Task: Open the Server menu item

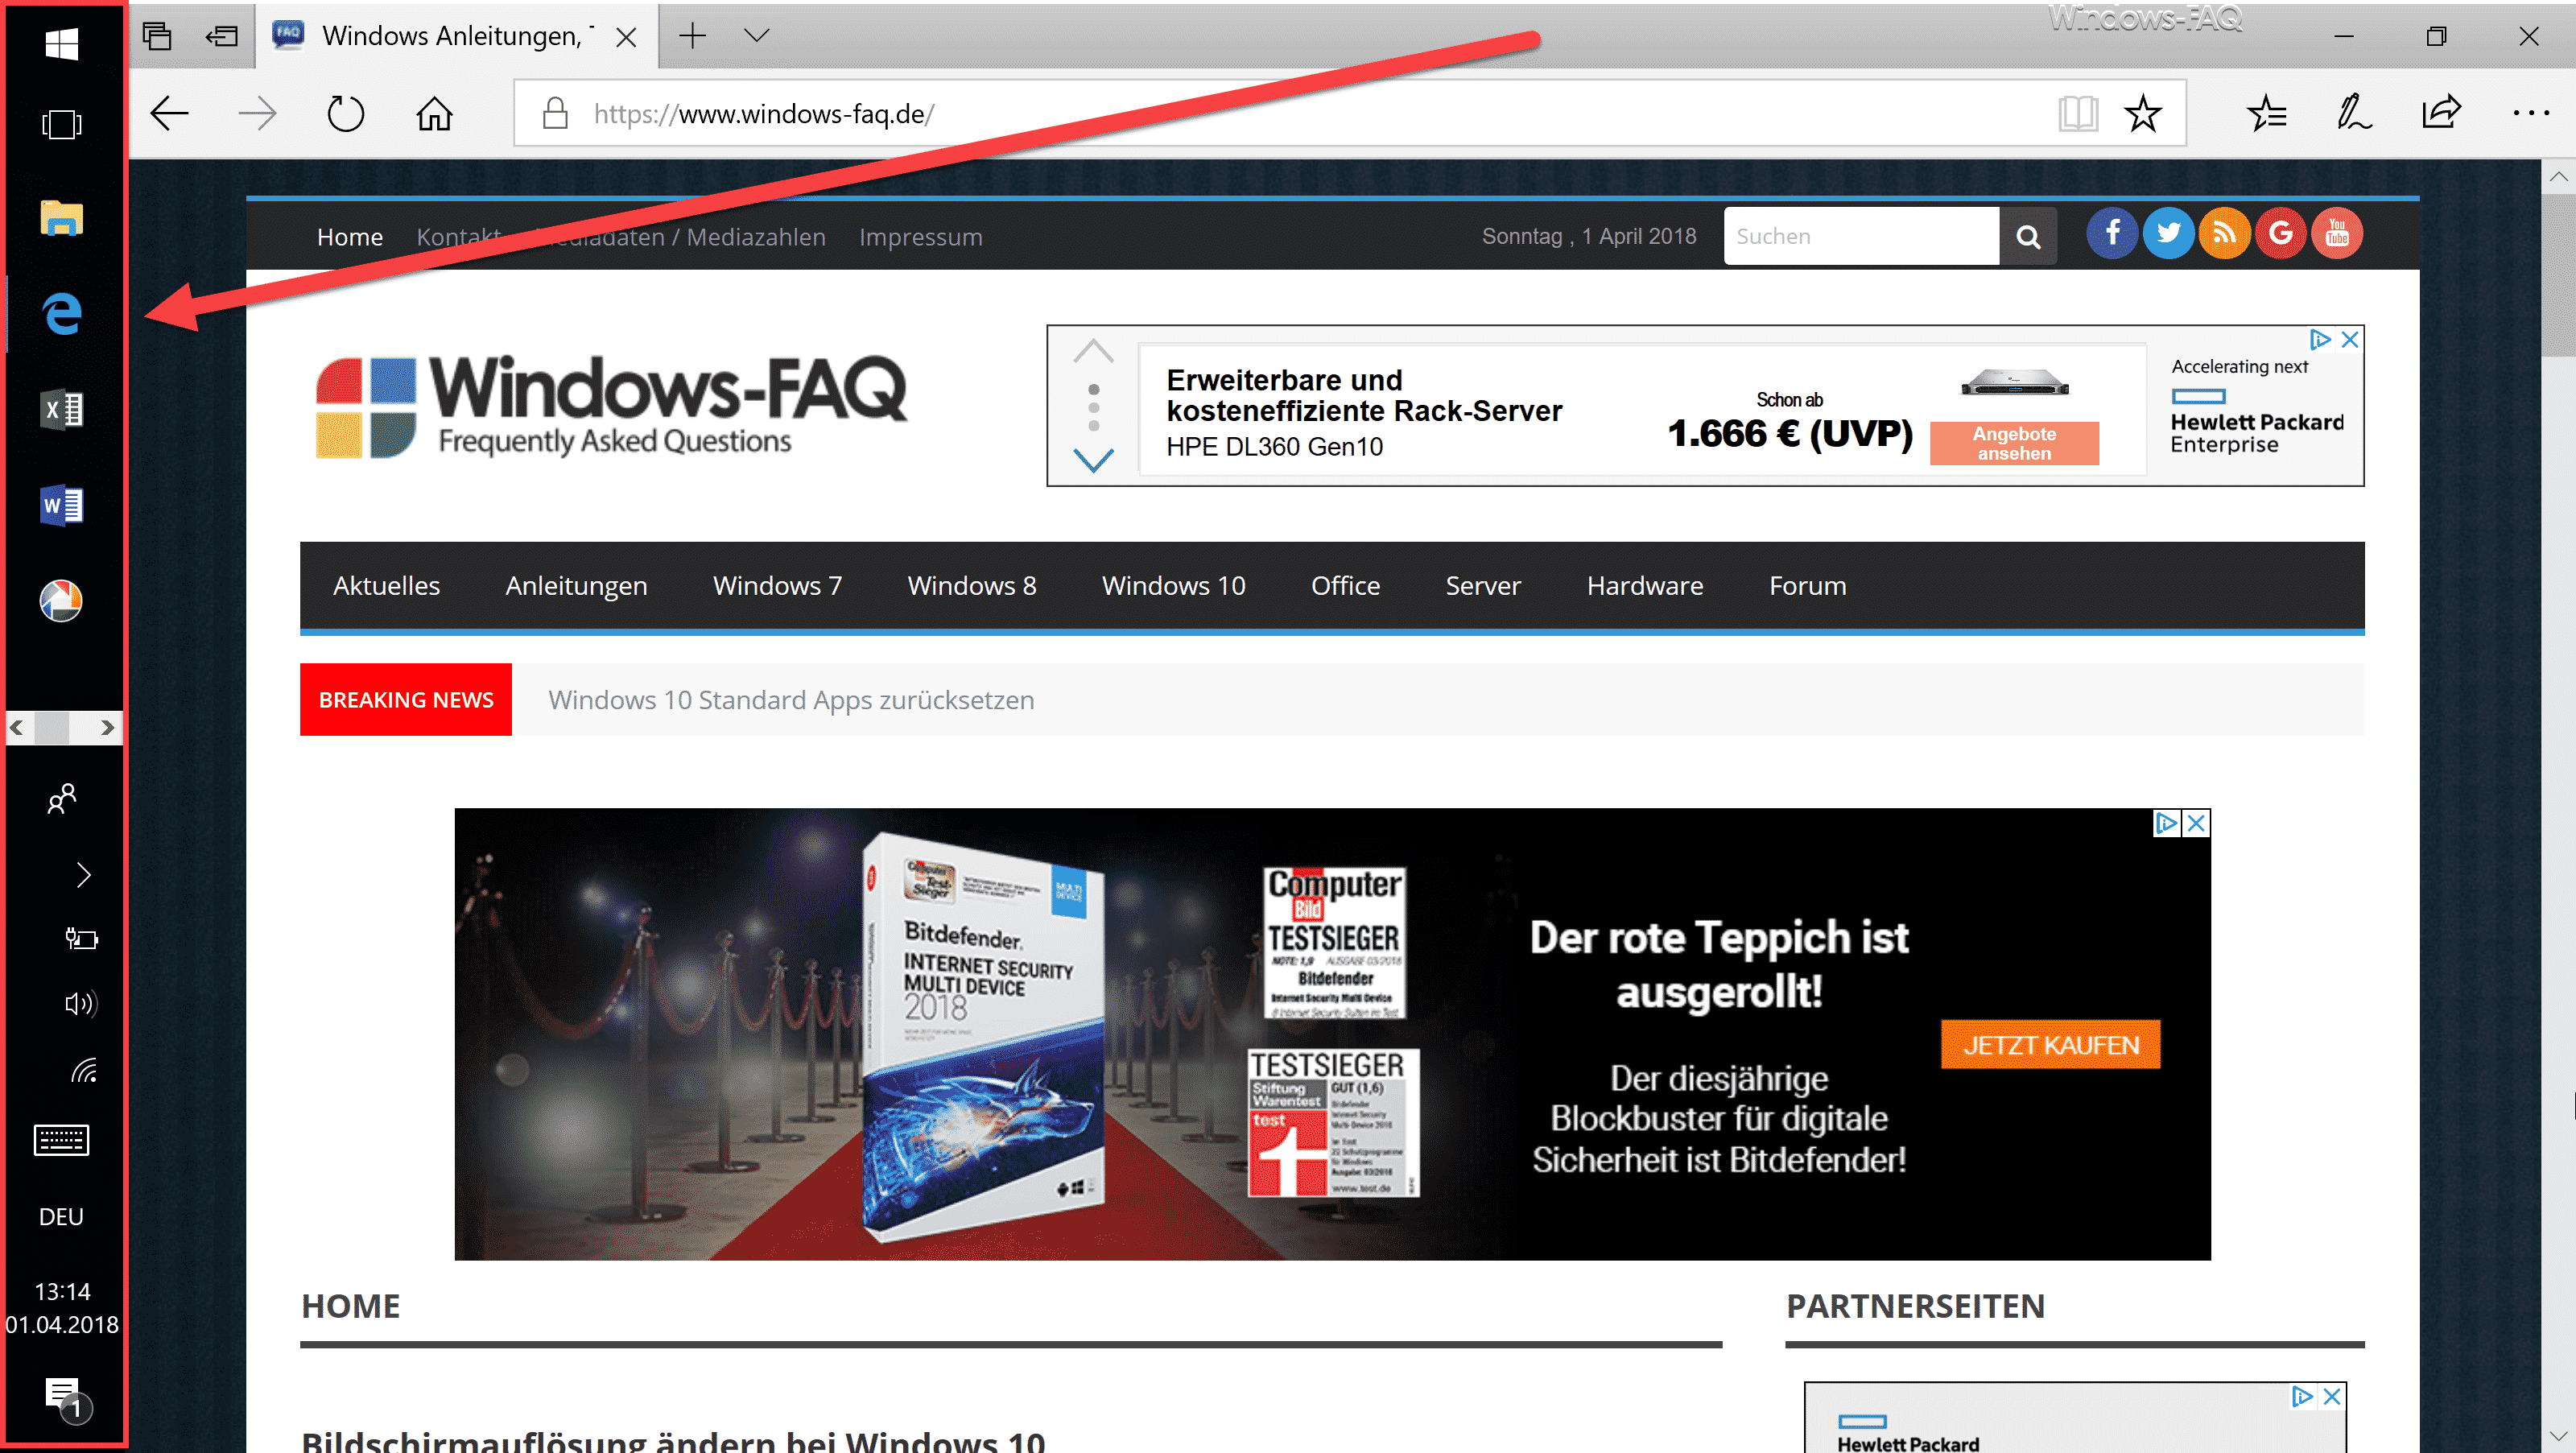Action: (1483, 586)
